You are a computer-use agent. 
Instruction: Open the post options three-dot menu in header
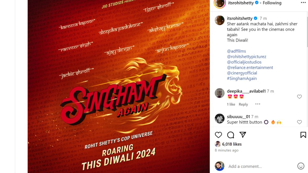pyautogui.click(x=303, y=3)
